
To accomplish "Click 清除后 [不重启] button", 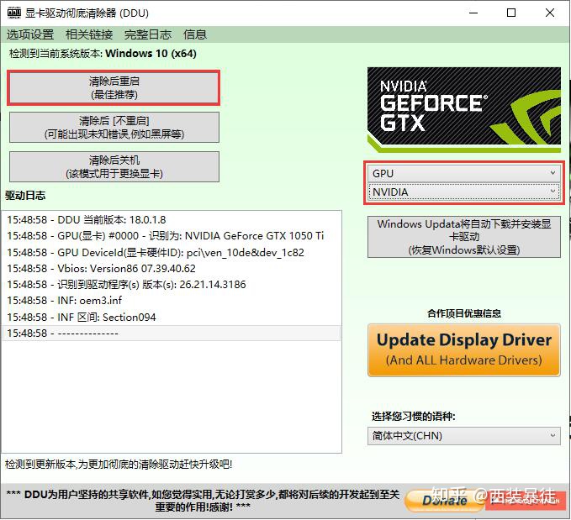I will 114,127.
